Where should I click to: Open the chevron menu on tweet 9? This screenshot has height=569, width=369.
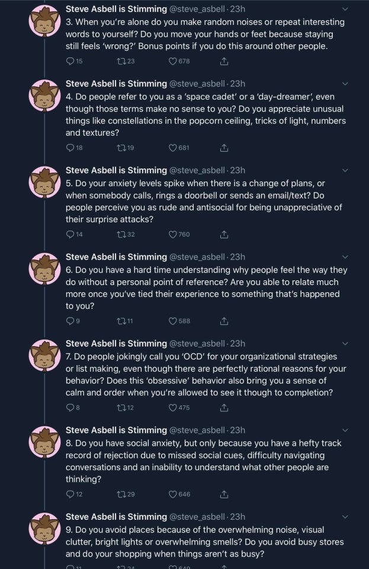(346, 516)
